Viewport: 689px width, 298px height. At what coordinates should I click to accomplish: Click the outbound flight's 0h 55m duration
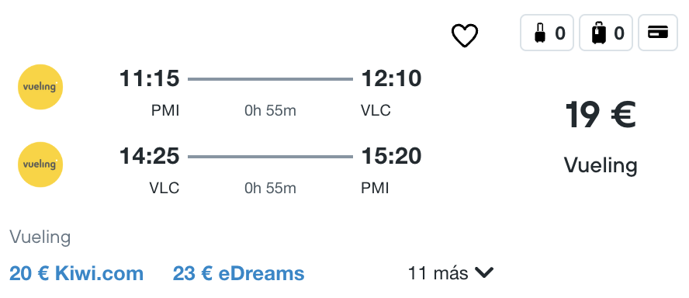pyautogui.click(x=270, y=111)
